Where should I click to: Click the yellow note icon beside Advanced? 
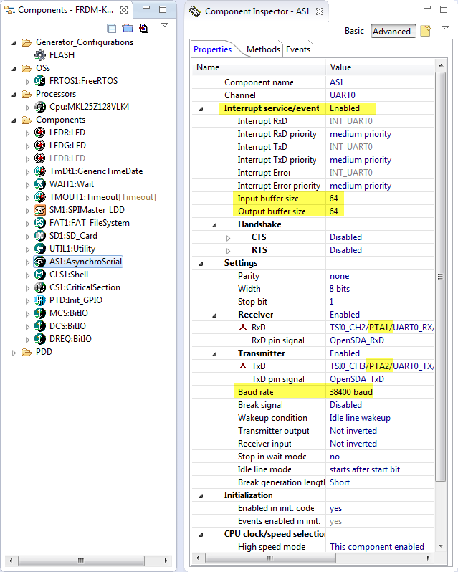(425, 31)
